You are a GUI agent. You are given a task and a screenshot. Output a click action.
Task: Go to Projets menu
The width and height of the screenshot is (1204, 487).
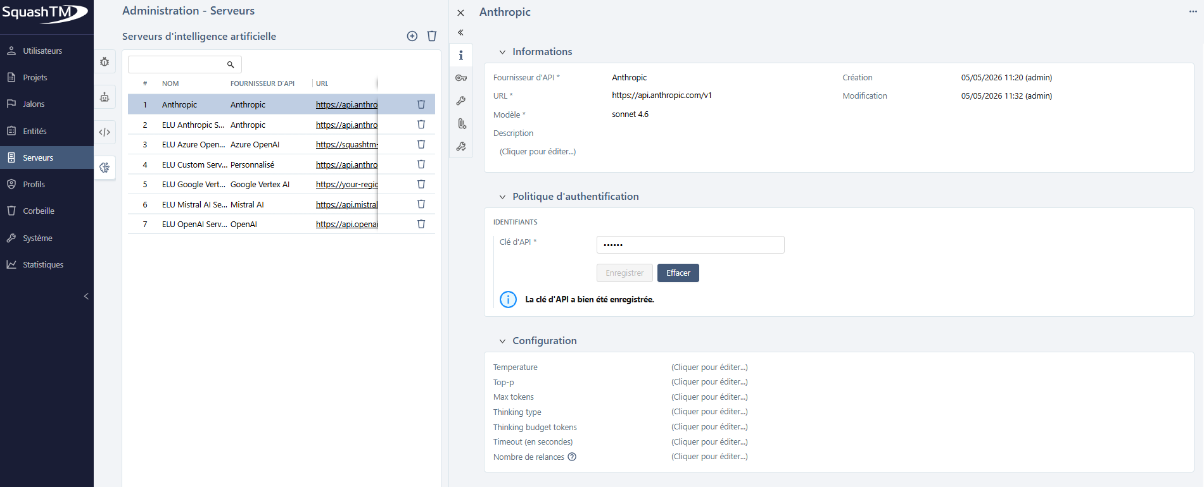coord(47,77)
